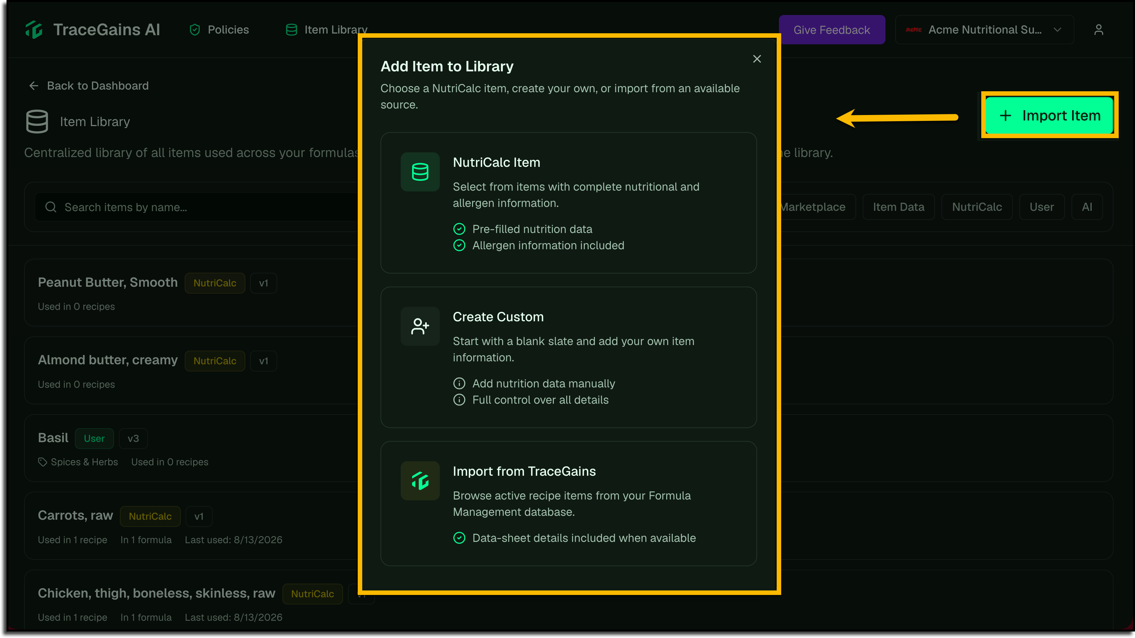1135x638 pixels.
Task: Choose the Import from TraceGains option card
Action: (568, 504)
